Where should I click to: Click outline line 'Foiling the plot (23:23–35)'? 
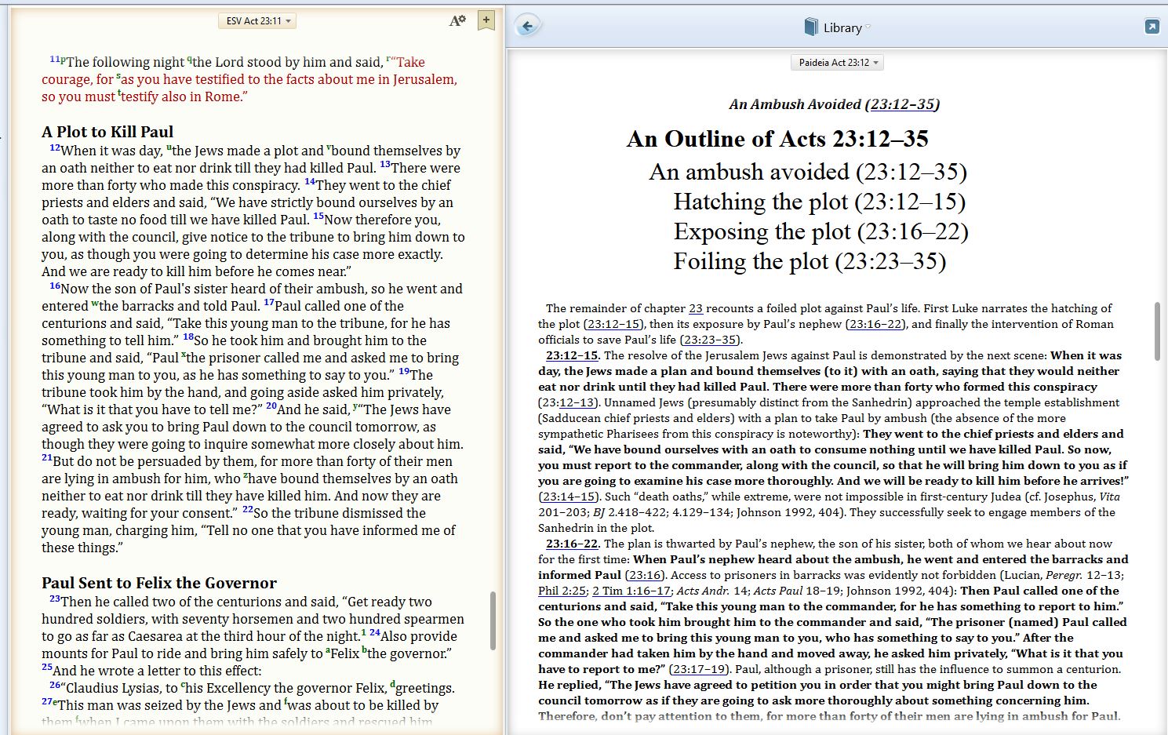point(810,261)
